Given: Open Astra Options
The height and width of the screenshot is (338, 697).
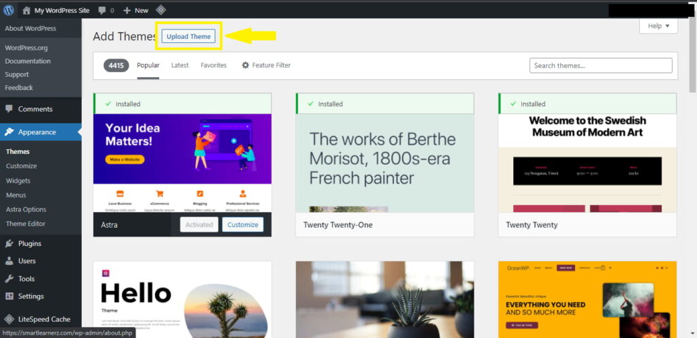Looking at the screenshot, I should click(27, 209).
